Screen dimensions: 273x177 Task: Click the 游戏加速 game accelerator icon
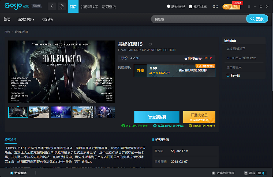coord(12,173)
